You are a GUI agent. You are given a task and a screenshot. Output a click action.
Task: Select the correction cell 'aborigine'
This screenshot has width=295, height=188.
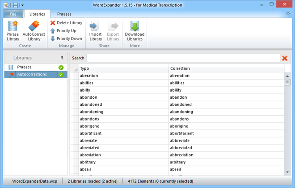226,126
